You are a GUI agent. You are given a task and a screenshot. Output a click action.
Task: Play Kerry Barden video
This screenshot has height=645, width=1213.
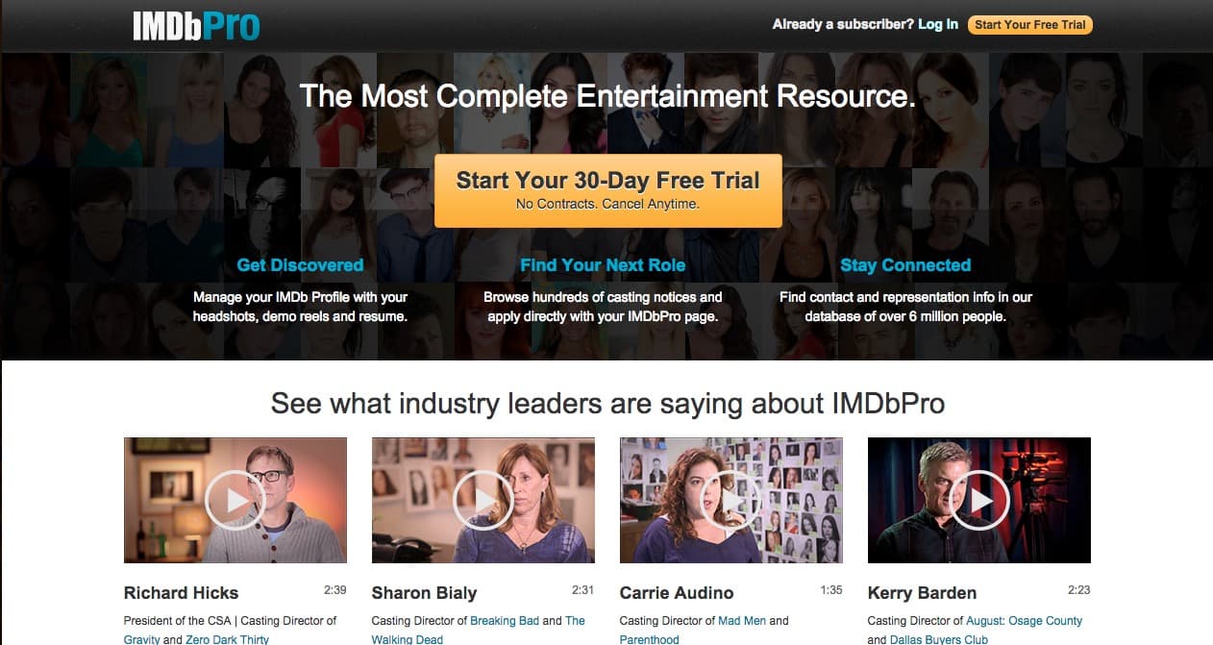978,500
